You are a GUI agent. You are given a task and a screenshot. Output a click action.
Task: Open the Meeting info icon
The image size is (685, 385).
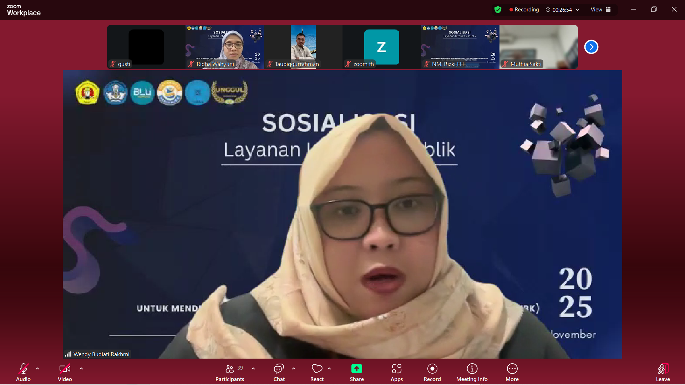472,369
